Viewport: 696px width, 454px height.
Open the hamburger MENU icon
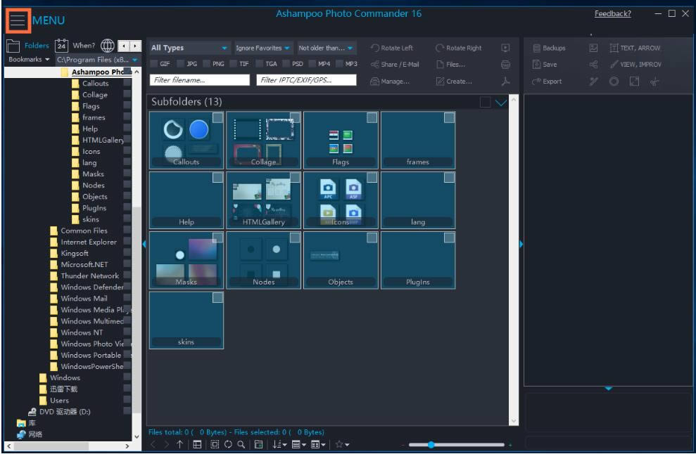[18, 20]
